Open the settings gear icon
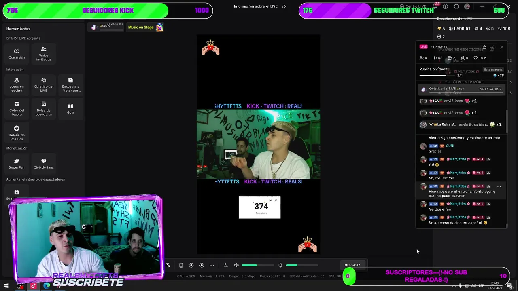This screenshot has height=291, width=518. (x=456, y=6)
